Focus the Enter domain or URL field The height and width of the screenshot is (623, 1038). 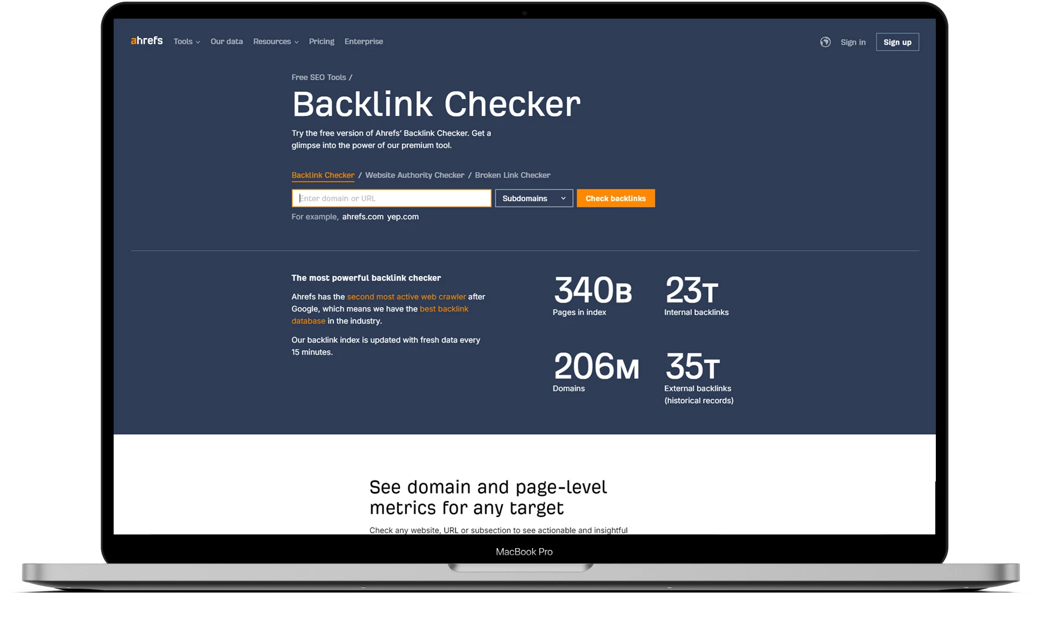pos(392,198)
